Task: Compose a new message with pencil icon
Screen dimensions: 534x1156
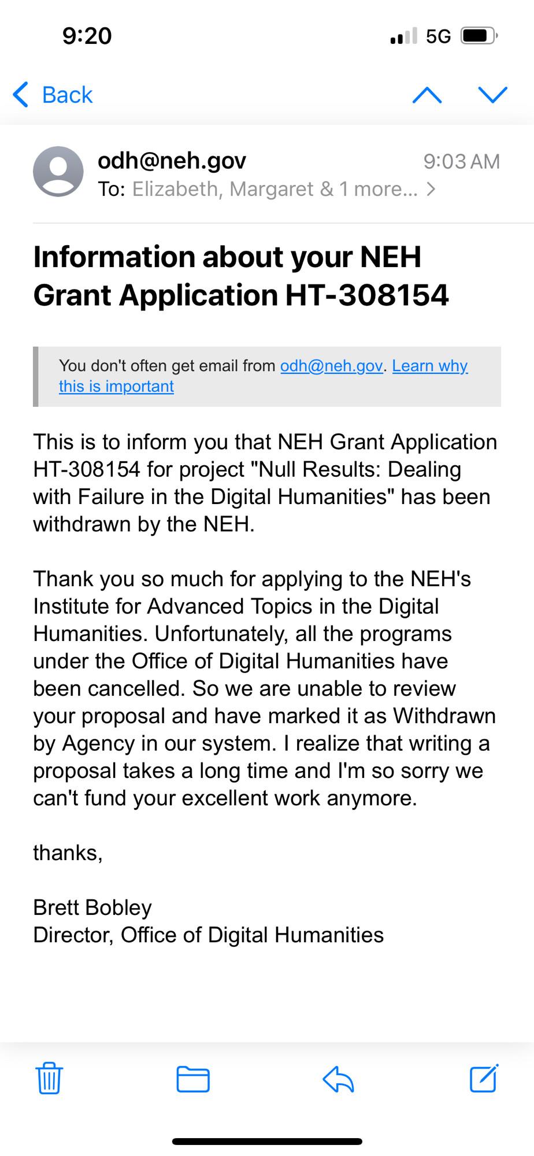Action: [484, 1077]
